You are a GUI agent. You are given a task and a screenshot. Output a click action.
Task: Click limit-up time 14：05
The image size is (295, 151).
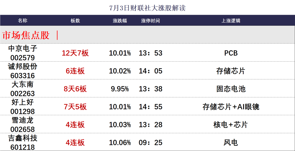coord(151,71)
